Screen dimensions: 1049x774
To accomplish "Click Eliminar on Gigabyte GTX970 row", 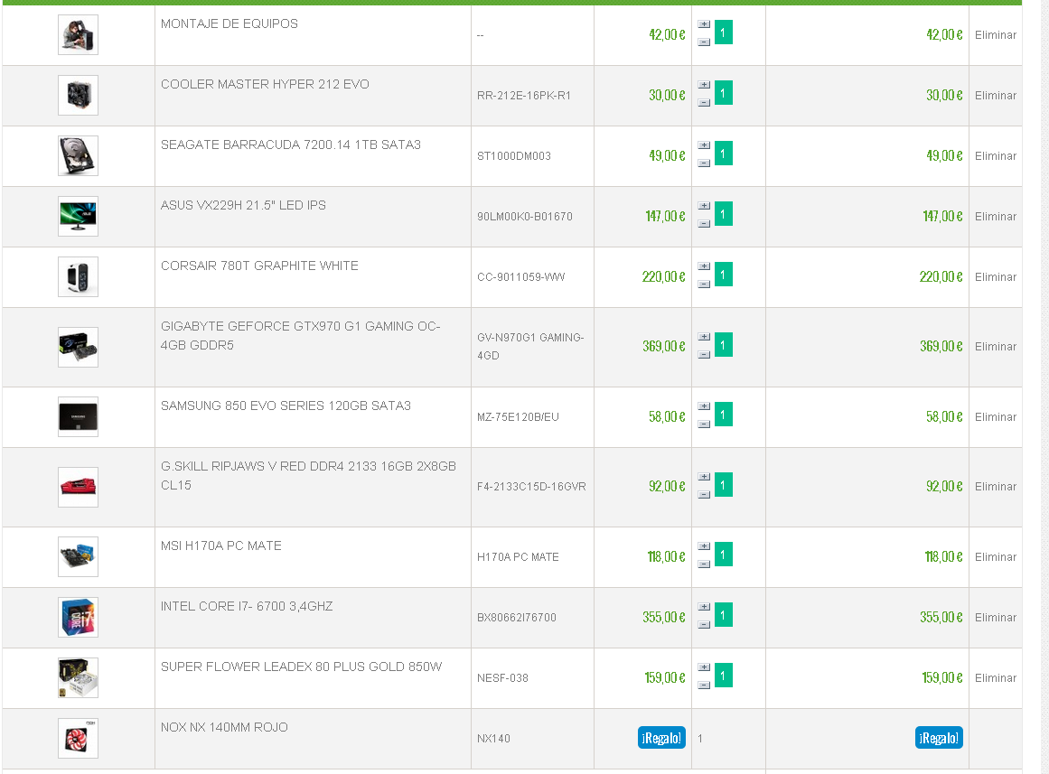I will click(996, 347).
